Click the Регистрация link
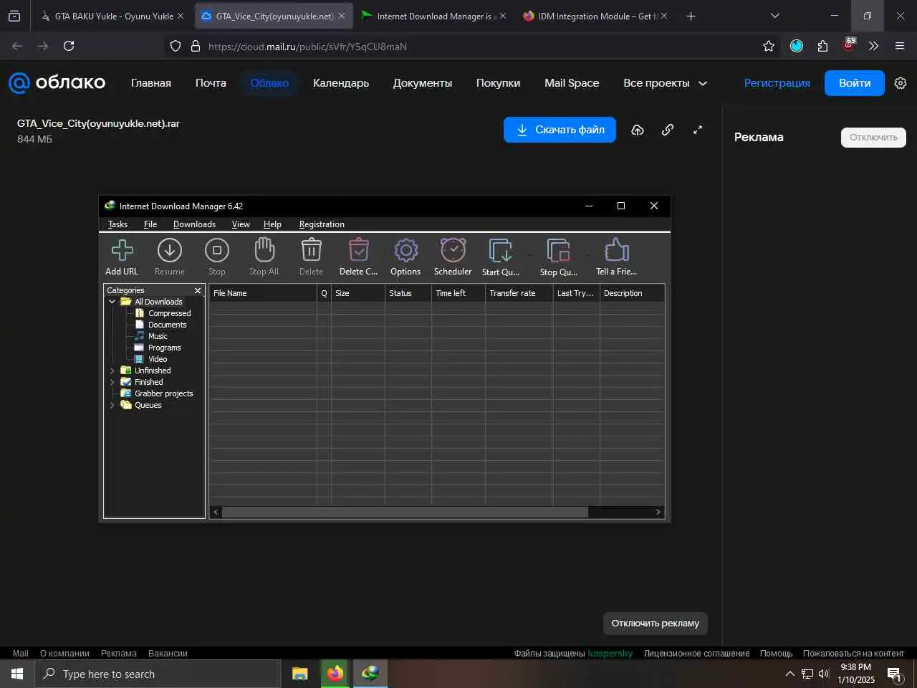 (x=777, y=83)
